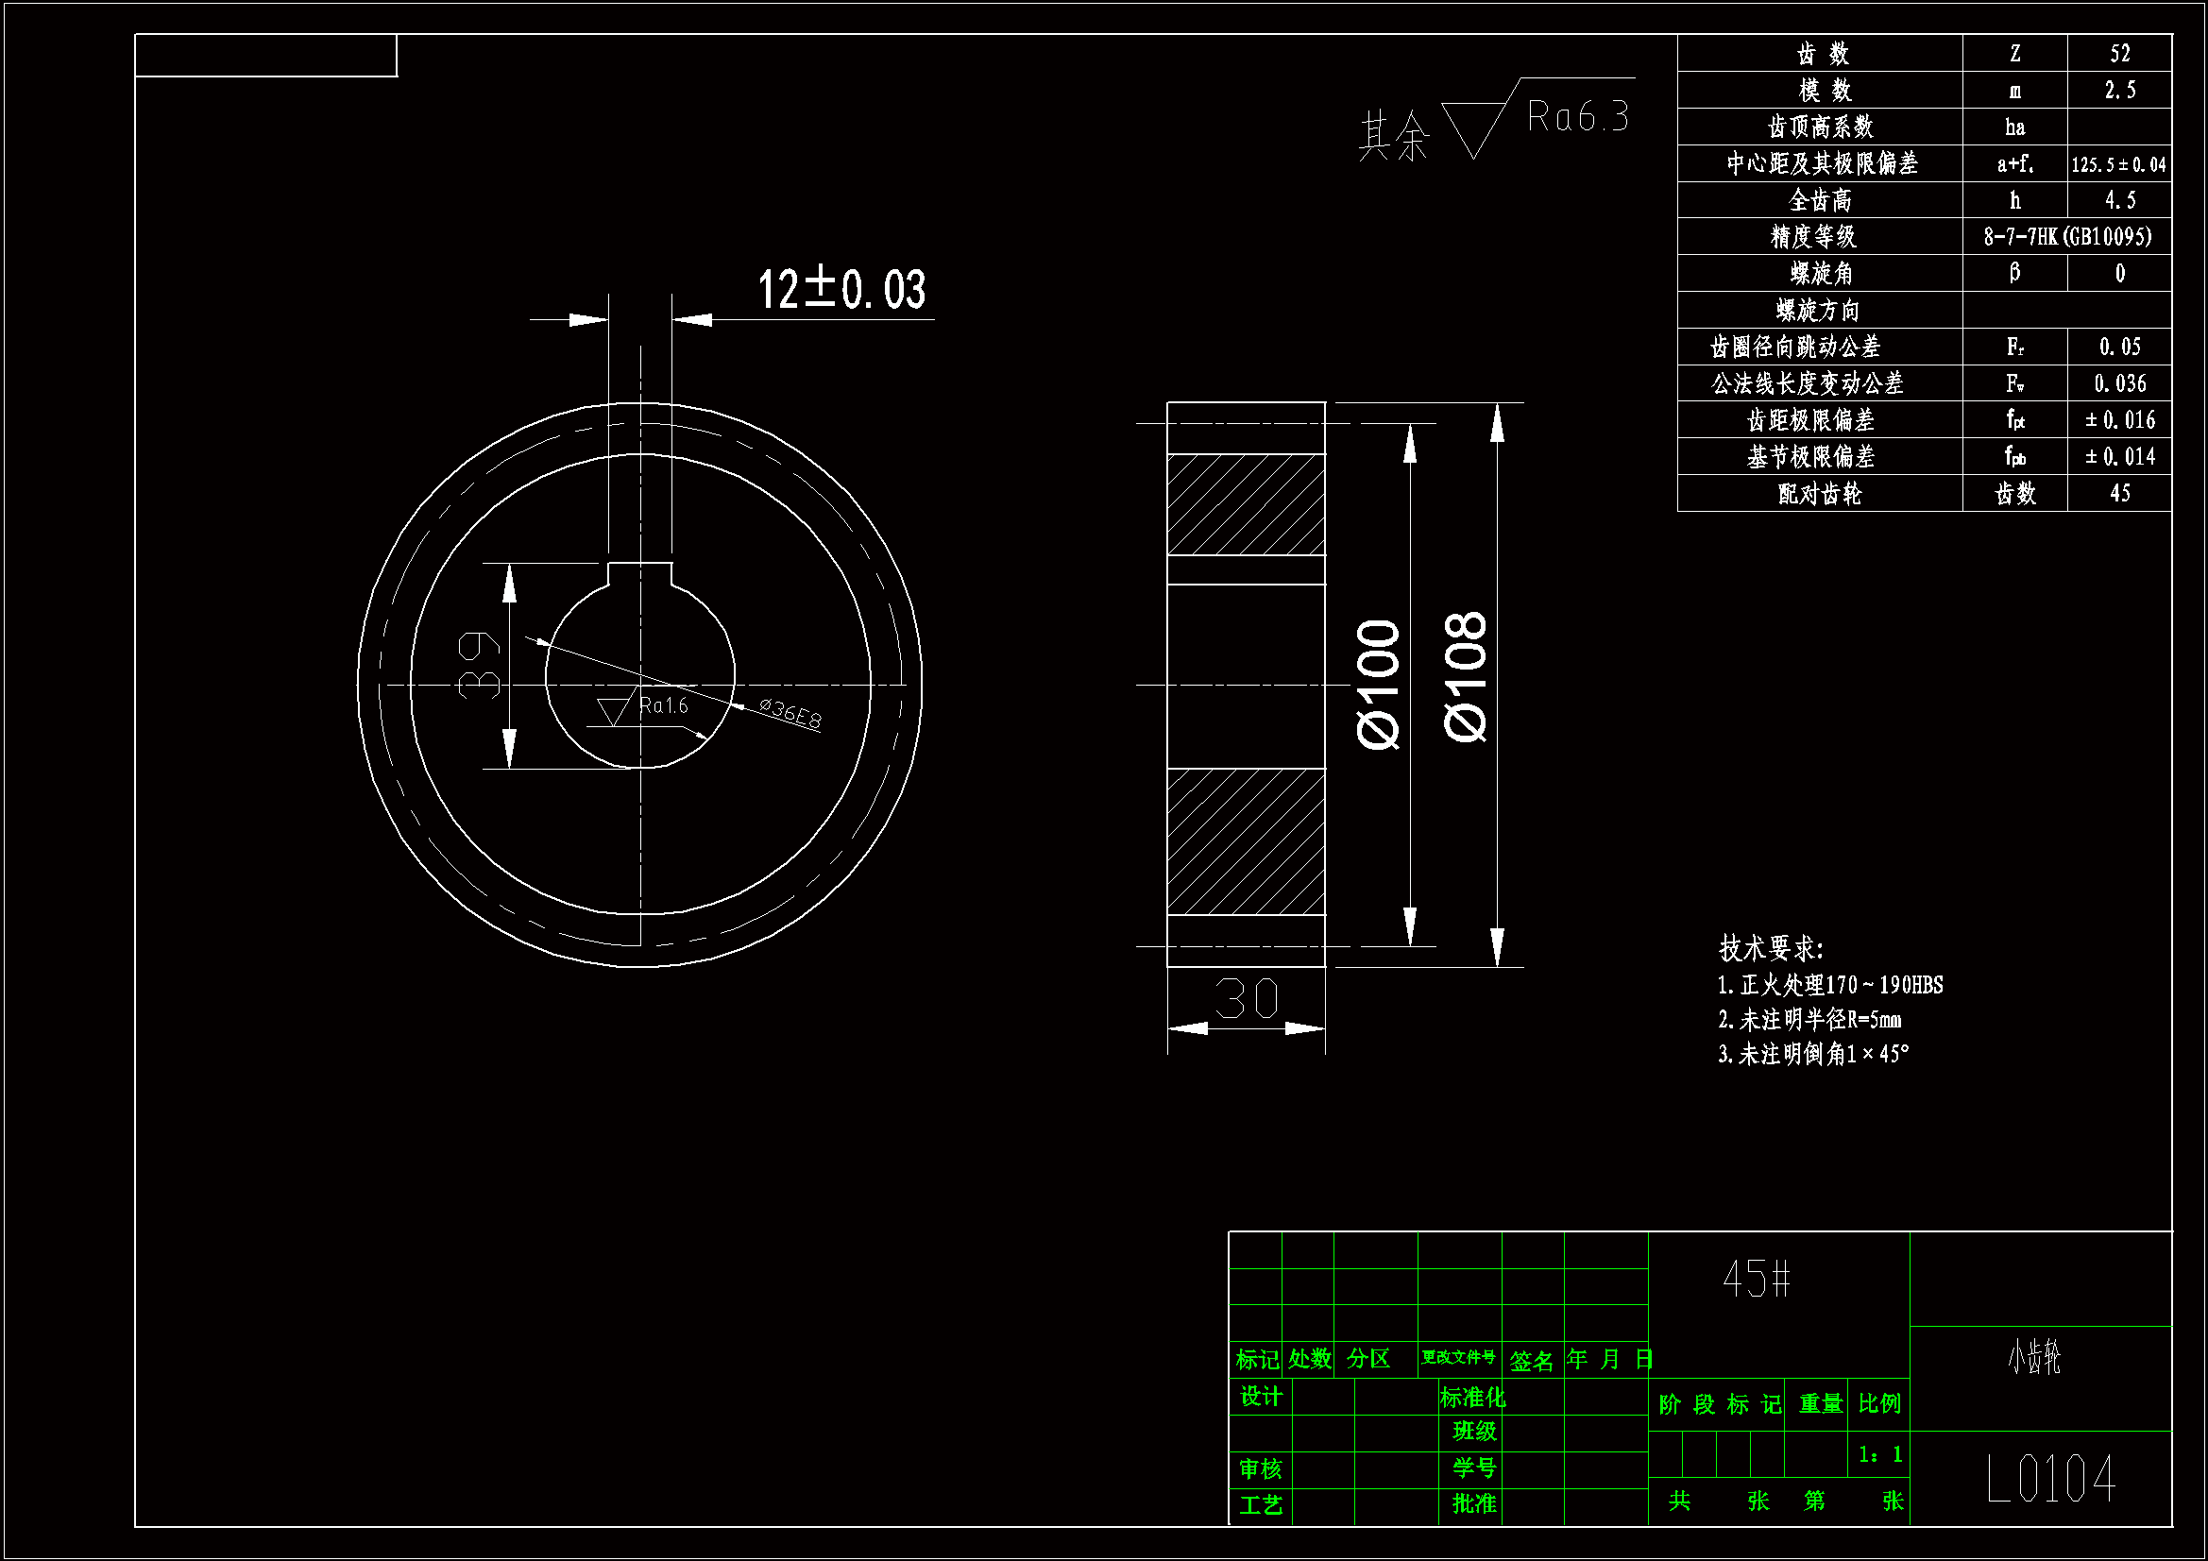This screenshot has height=1561, width=2208.
Task: Click the 正火处理170~190HBS requirement line
Action: [x=1829, y=985]
